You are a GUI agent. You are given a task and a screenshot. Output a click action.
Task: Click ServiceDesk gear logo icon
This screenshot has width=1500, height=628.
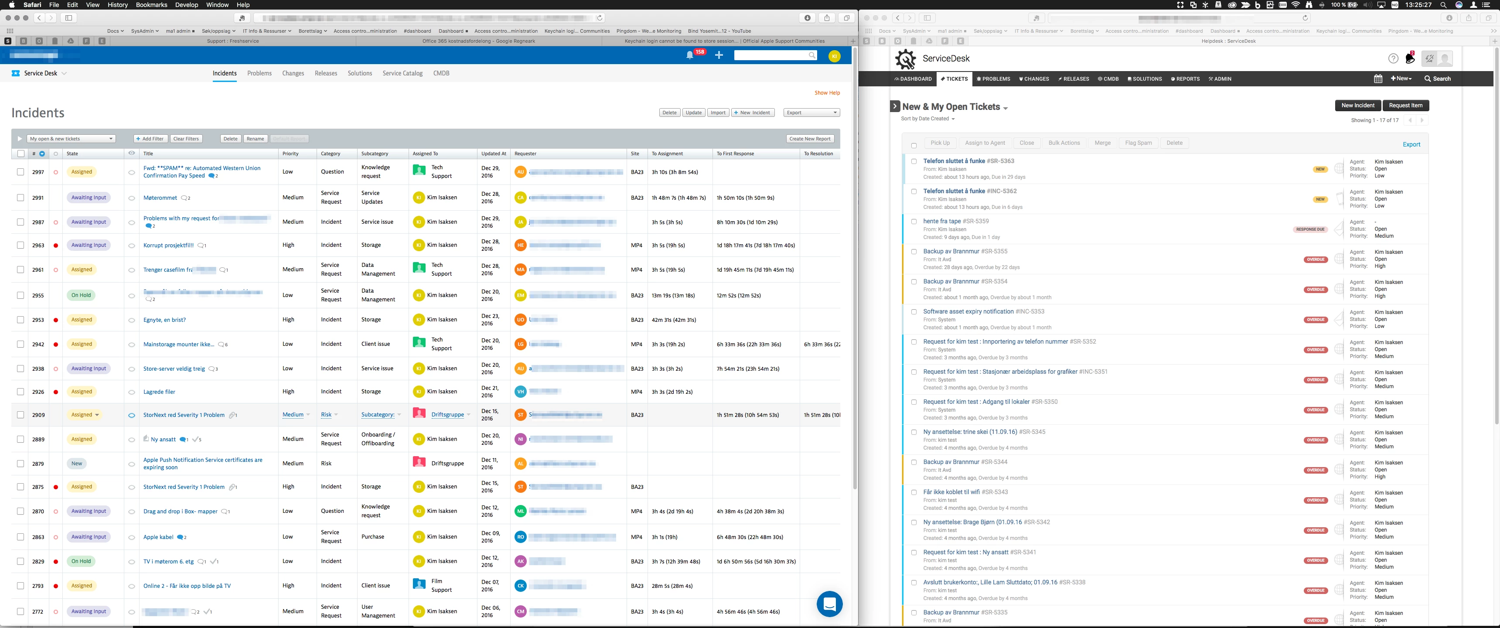(906, 59)
